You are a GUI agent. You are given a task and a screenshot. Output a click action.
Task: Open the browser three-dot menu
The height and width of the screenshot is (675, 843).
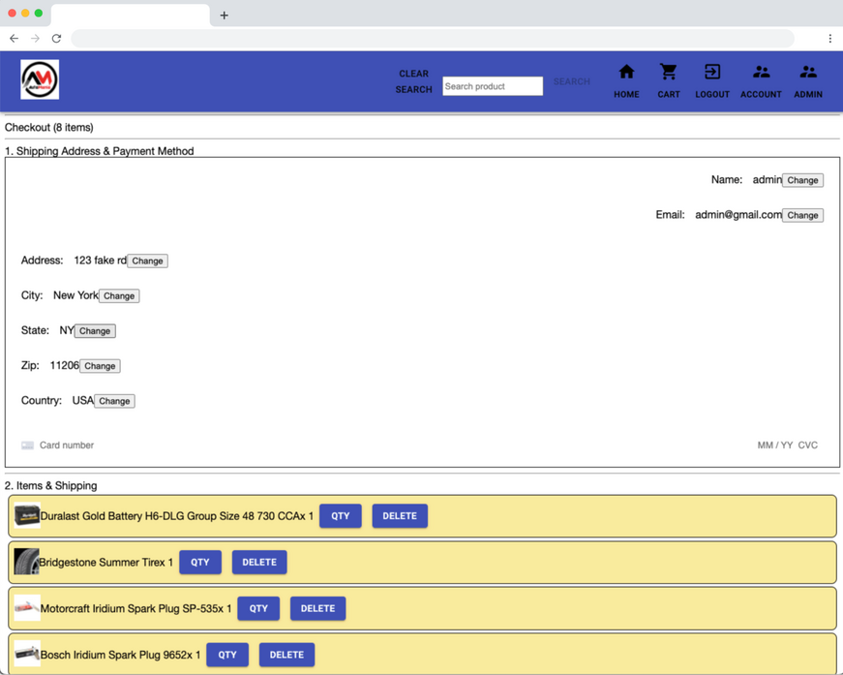(x=829, y=38)
